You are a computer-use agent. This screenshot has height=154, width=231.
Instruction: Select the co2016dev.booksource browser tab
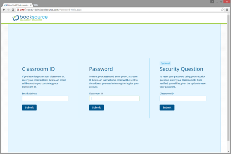click(x=17, y=5)
